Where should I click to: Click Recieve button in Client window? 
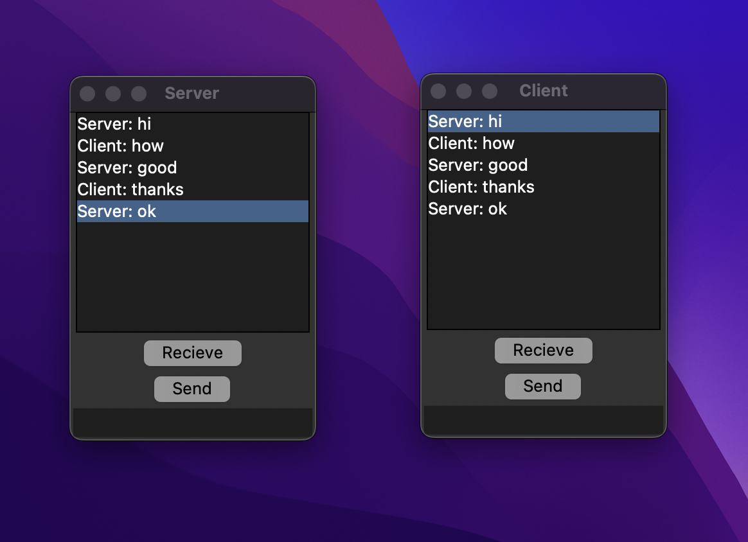coord(544,351)
